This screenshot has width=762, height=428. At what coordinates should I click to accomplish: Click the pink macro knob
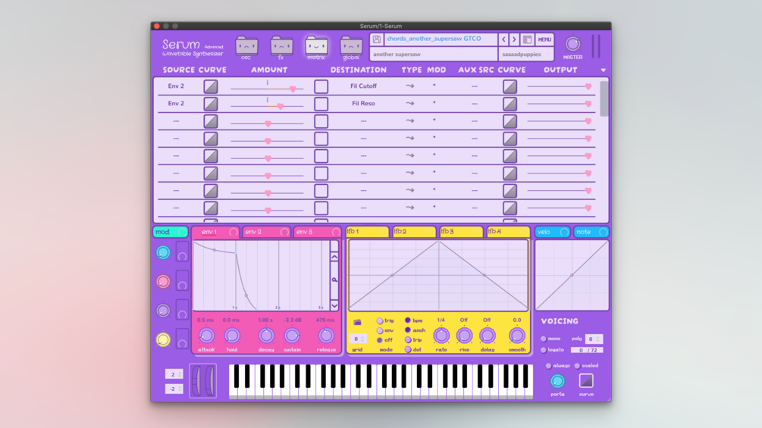(x=163, y=282)
